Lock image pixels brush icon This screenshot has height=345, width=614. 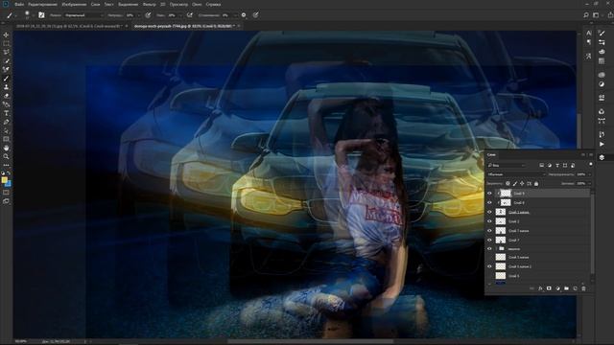click(x=515, y=183)
